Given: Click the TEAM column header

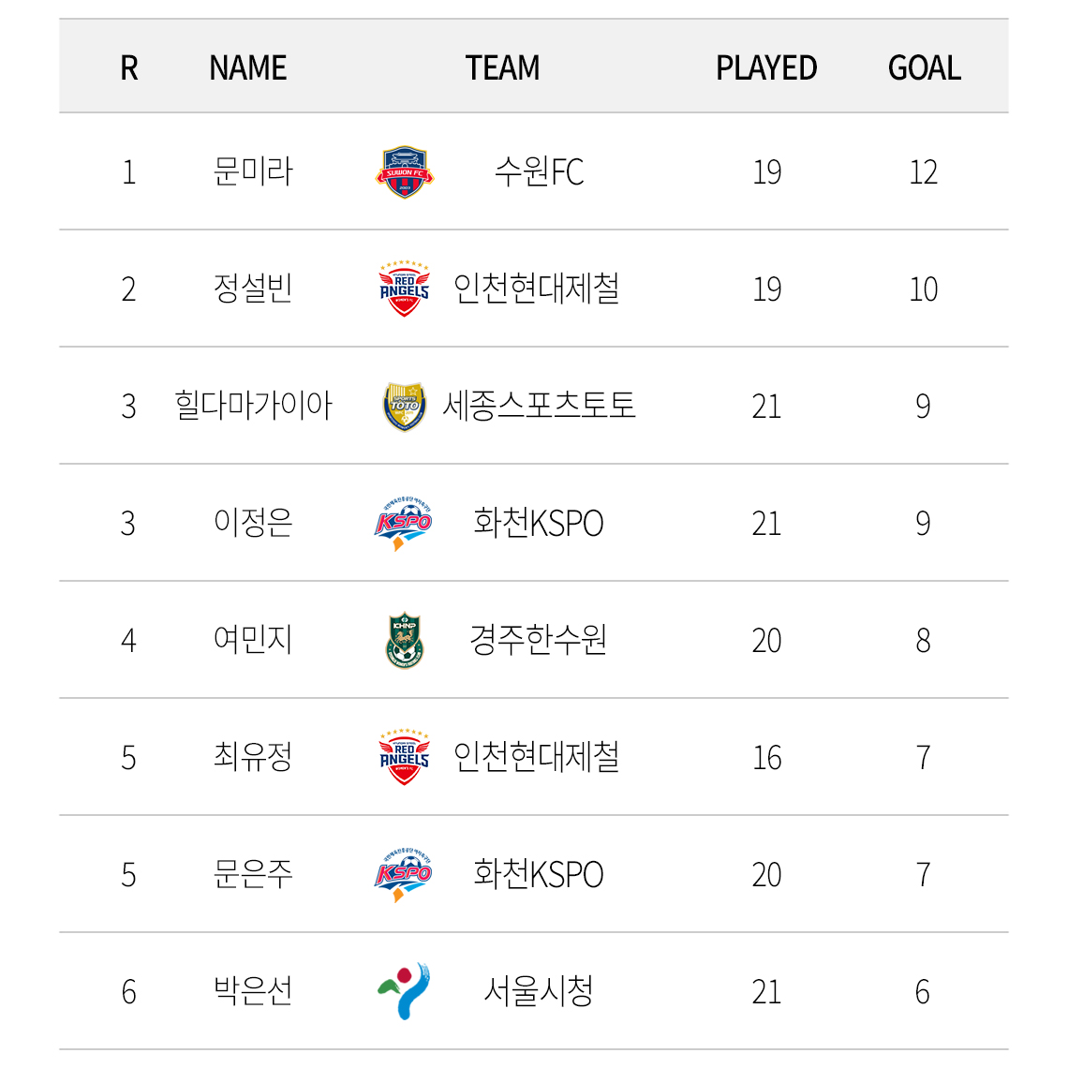Looking at the screenshot, I should [503, 68].
